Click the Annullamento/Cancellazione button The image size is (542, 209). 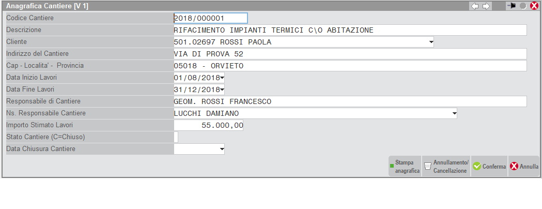(446, 167)
